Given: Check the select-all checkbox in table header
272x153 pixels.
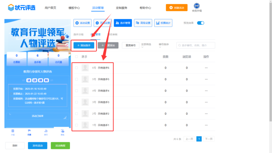Looking at the screenshot, I should 76,57.
